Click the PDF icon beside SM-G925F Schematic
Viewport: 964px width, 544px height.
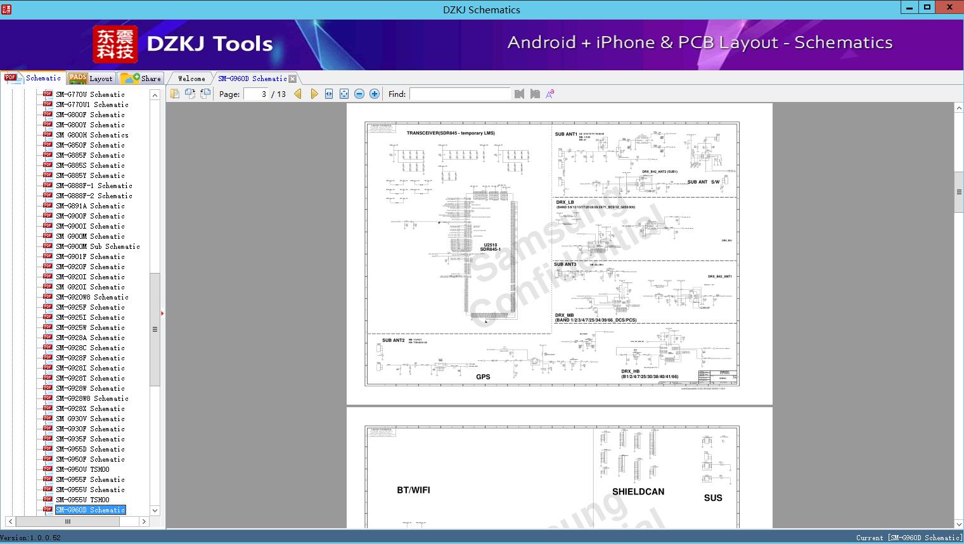coord(48,307)
